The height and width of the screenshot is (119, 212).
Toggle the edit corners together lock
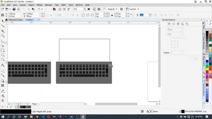tap(112, 15)
